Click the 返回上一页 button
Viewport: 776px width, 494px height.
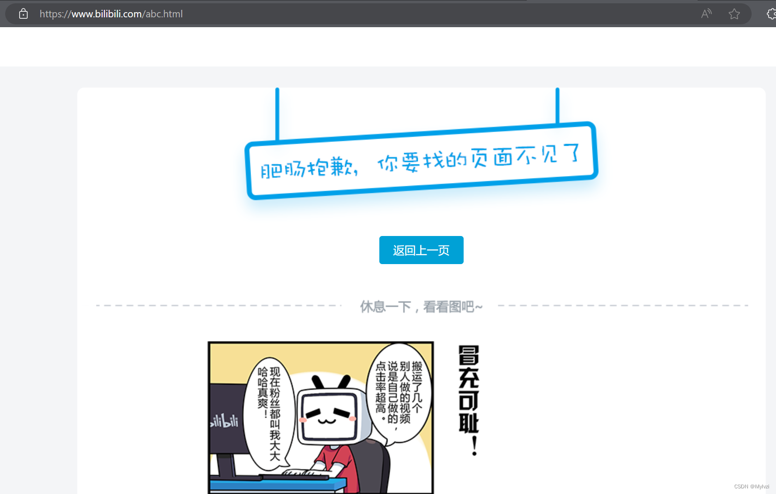point(421,250)
